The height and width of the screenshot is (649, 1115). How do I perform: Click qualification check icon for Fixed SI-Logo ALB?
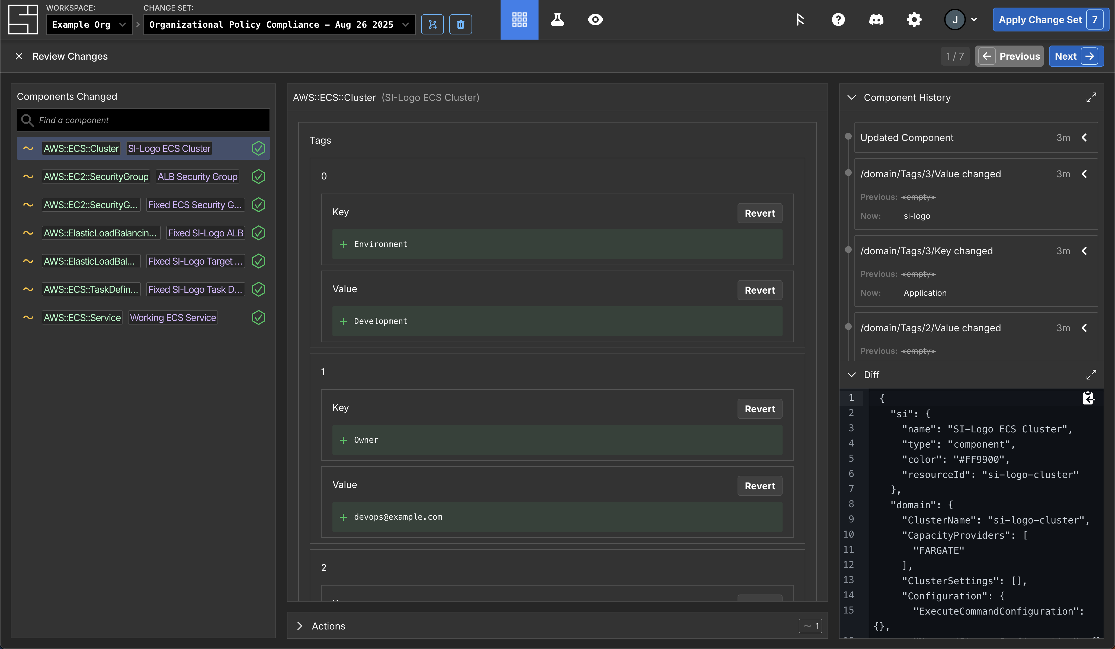coord(258,233)
